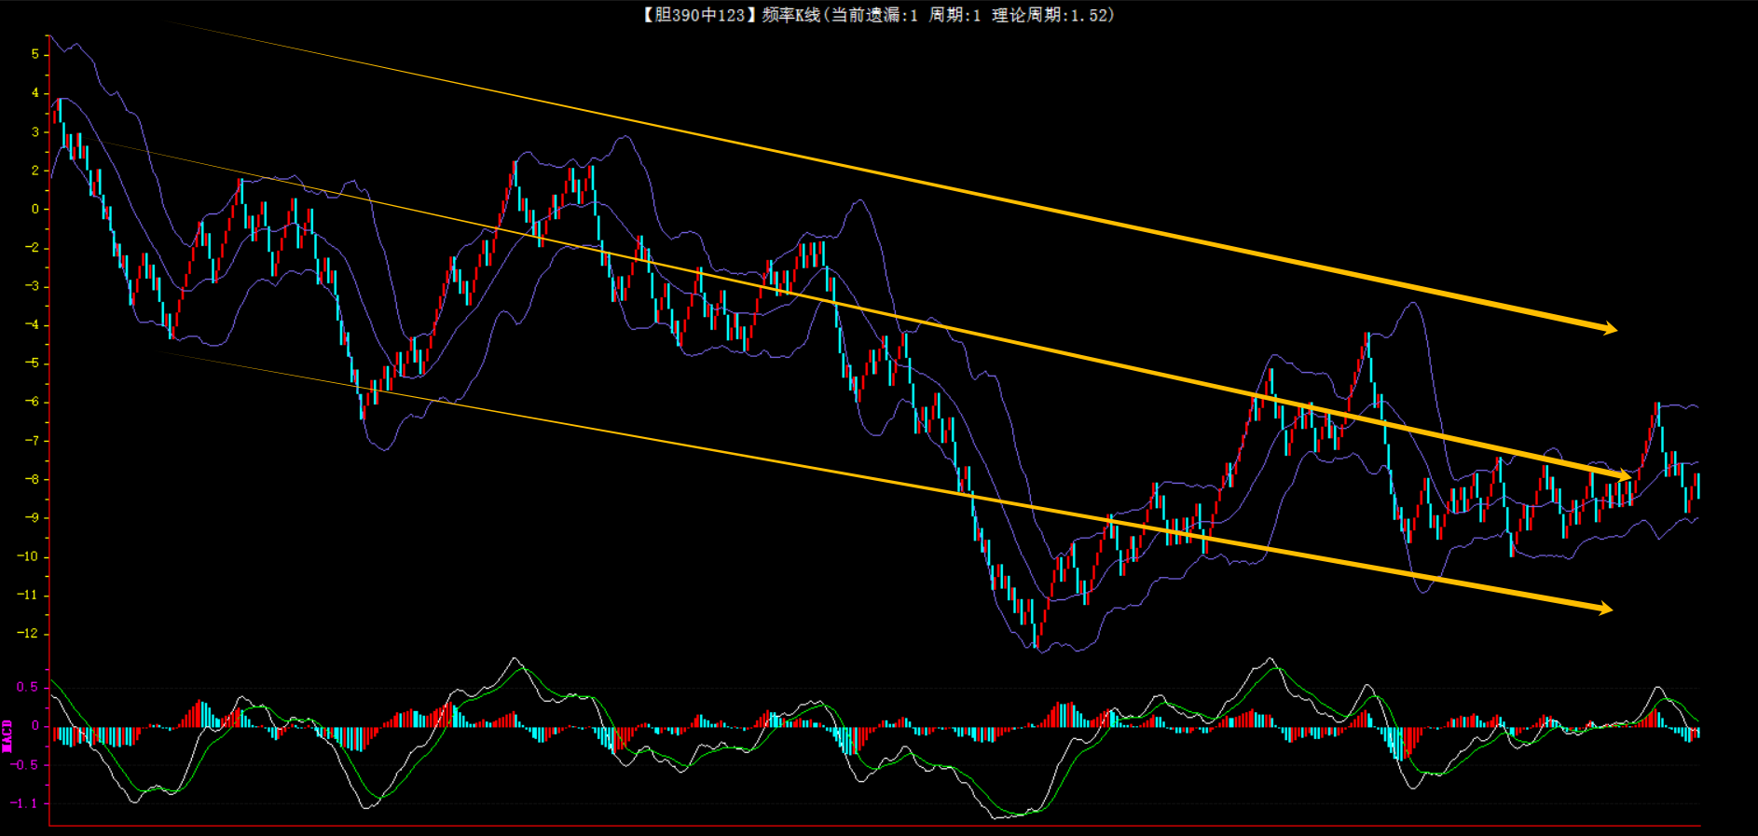Click the 5 label on the price axis
Viewport: 1758px width, 836px height.
(x=35, y=55)
